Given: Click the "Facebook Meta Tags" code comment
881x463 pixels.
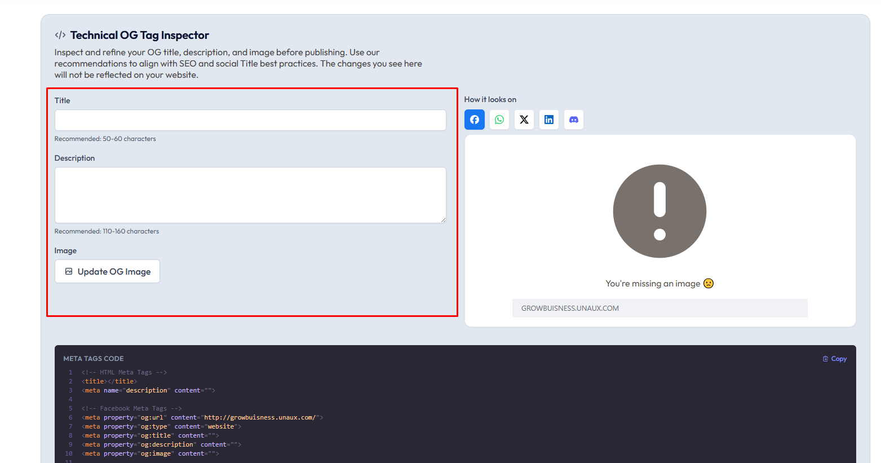Looking at the screenshot, I should pyautogui.click(x=132, y=408).
